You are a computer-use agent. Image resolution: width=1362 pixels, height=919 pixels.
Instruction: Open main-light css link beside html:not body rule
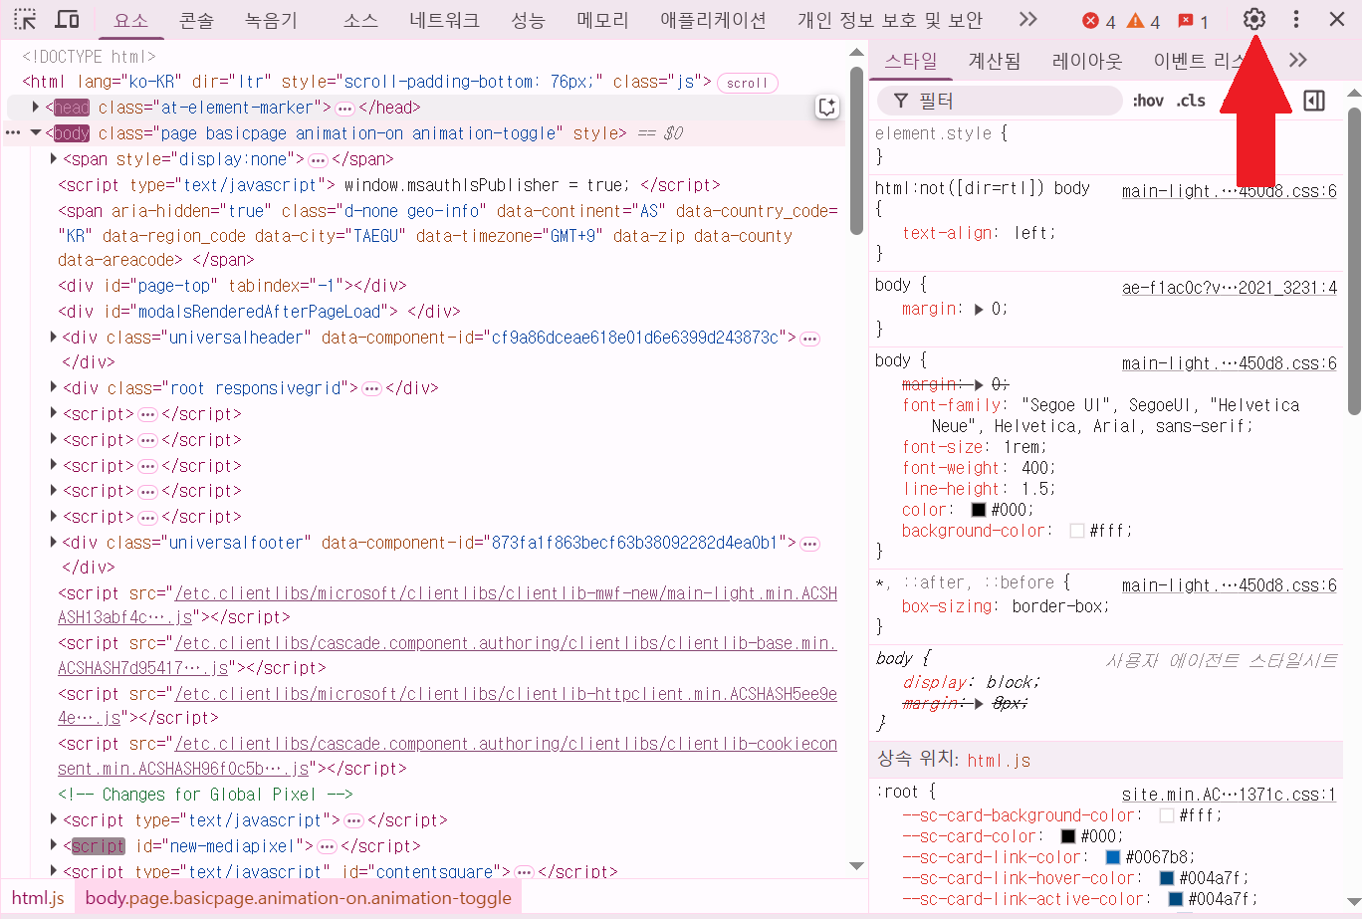click(1230, 191)
